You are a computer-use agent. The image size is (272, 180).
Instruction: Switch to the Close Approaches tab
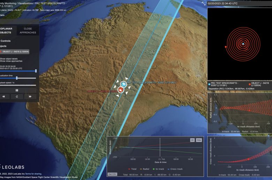(x=27, y=30)
